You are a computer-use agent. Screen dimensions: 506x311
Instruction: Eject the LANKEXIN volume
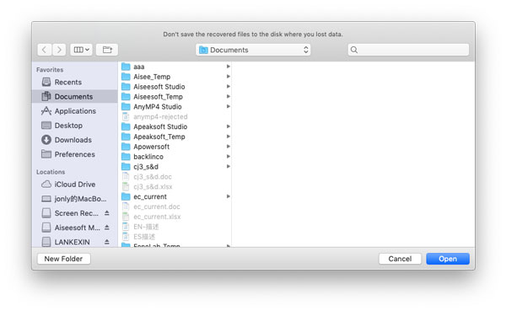tap(107, 242)
